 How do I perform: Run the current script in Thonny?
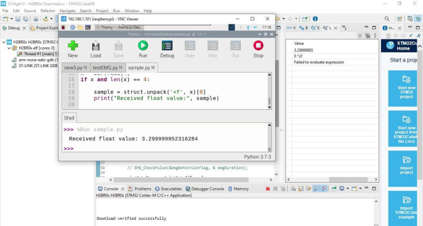coord(143,48)
